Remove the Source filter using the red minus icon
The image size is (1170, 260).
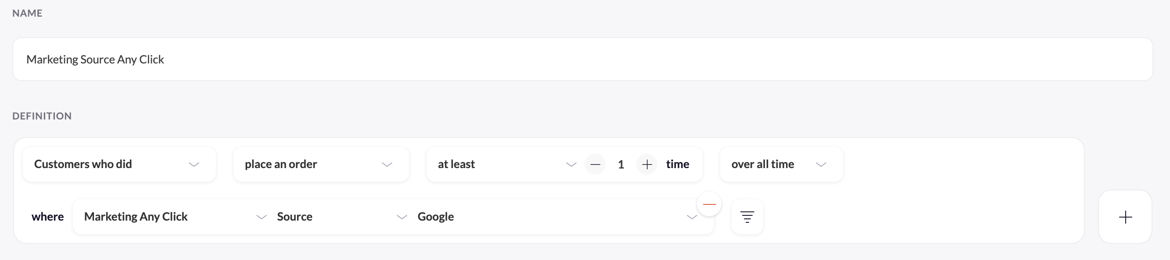(710, 205)
